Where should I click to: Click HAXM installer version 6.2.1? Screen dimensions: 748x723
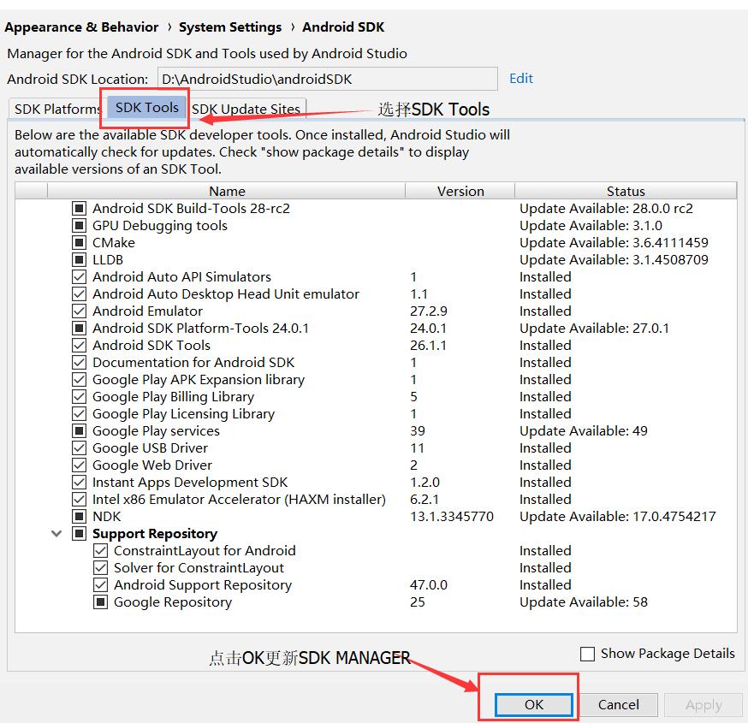(424, 500)
